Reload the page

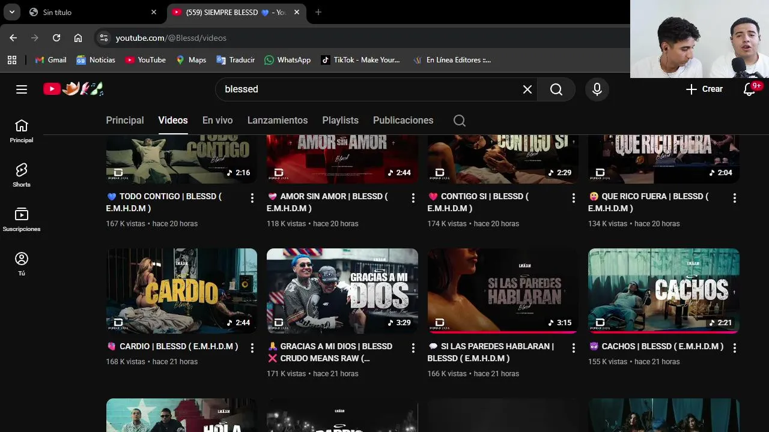tap(56, 38)
